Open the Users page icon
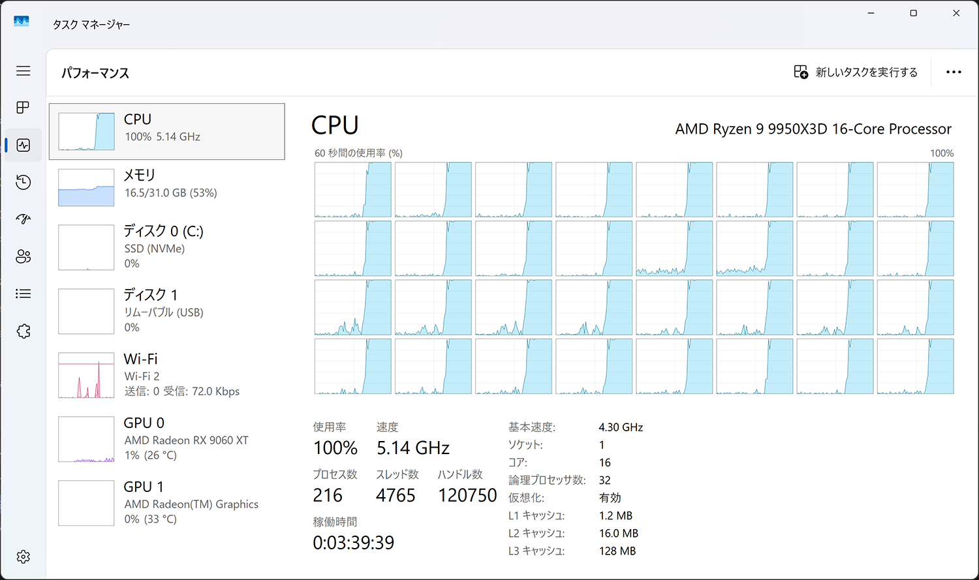Viewport: 979px width, 580px height. 23,256
